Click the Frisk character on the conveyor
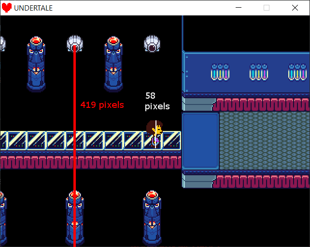The image size is (310, 247). coord(155,134)
